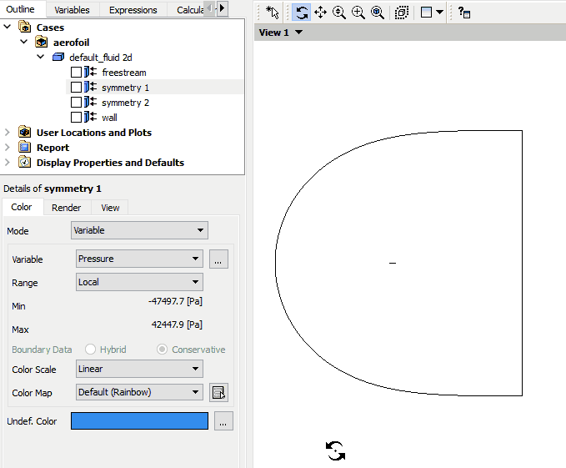Click the Zoom Box magnifier tool
The image size is (566, 468).
click(x=358, y=13)
